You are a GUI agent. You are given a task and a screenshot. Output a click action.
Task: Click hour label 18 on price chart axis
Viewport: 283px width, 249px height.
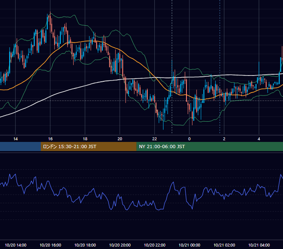tap(85, 139)
